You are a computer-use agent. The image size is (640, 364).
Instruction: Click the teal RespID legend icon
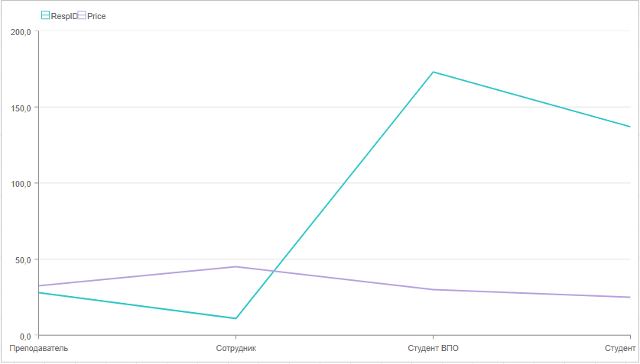(45, 15)
